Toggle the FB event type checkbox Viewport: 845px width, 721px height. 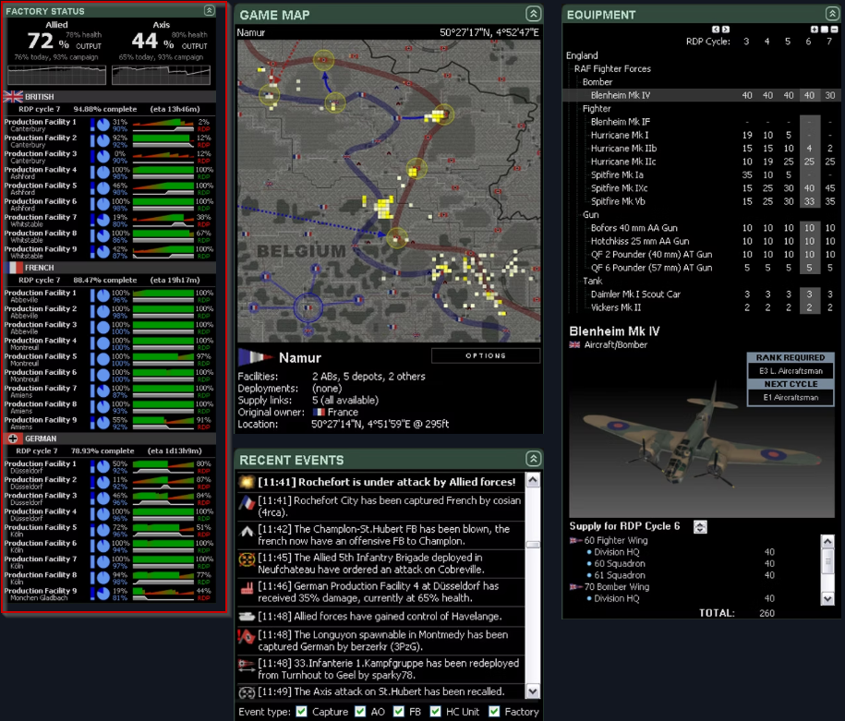click(x=398, y=711)
